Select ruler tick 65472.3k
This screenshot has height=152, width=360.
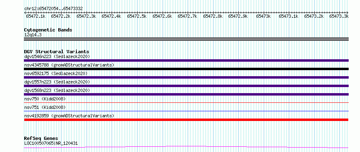tap(86, 16)
